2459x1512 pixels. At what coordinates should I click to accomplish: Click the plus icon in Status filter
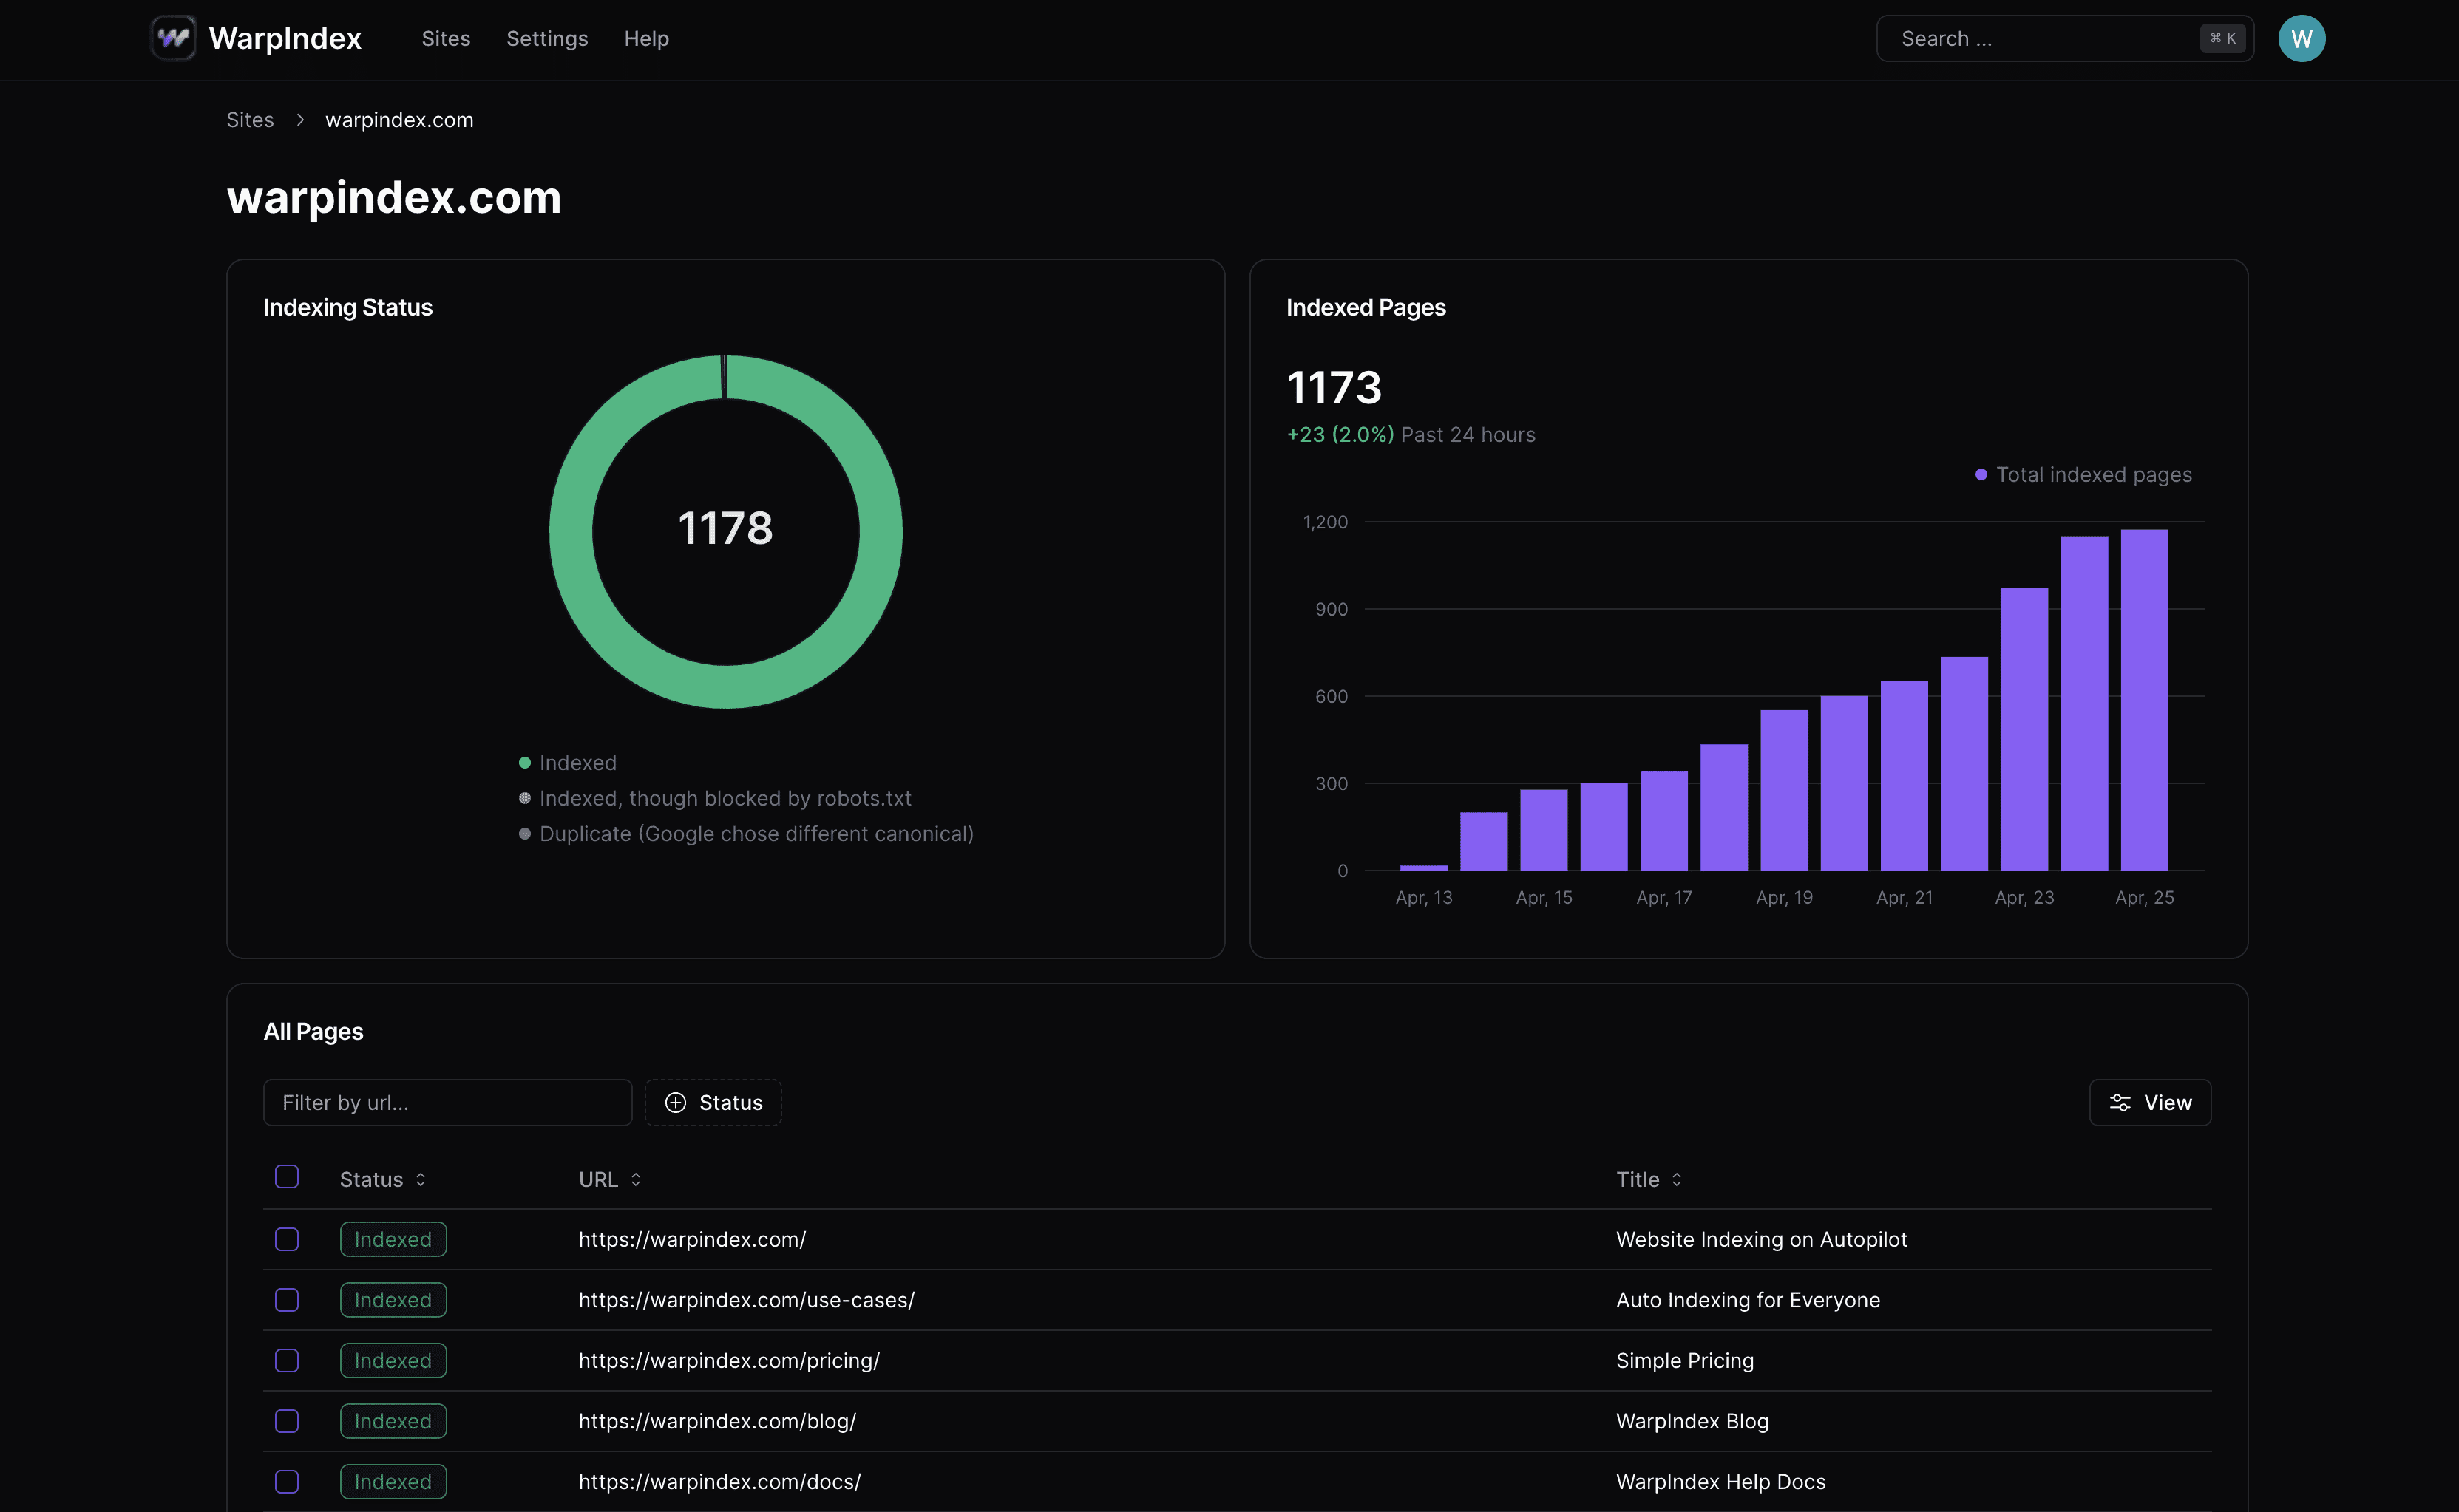[675, 1102]
